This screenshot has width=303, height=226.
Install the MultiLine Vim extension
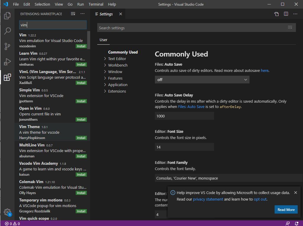(x=81, y=156)
